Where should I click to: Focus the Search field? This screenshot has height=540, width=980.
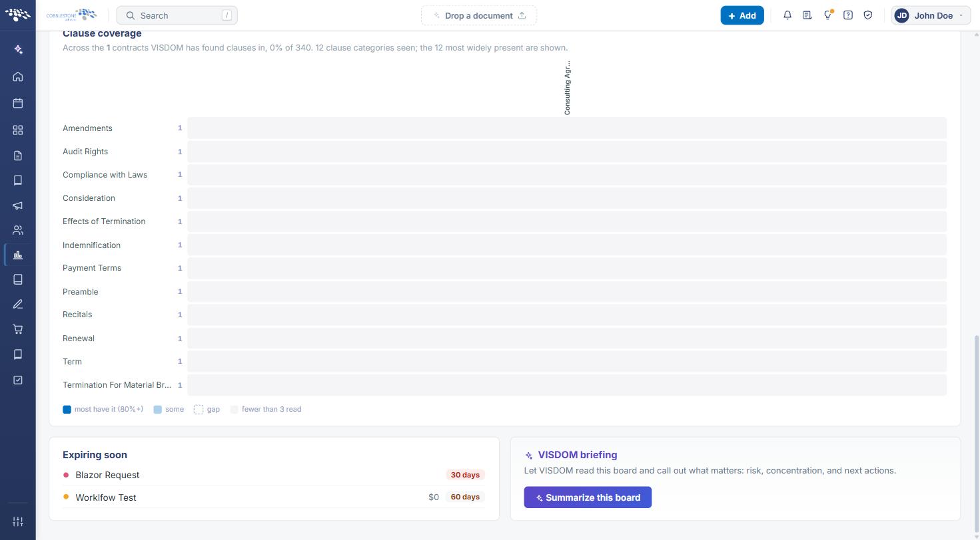pos(177,15)
